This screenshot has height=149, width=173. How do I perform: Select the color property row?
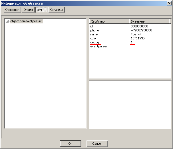tap(130, 38)
